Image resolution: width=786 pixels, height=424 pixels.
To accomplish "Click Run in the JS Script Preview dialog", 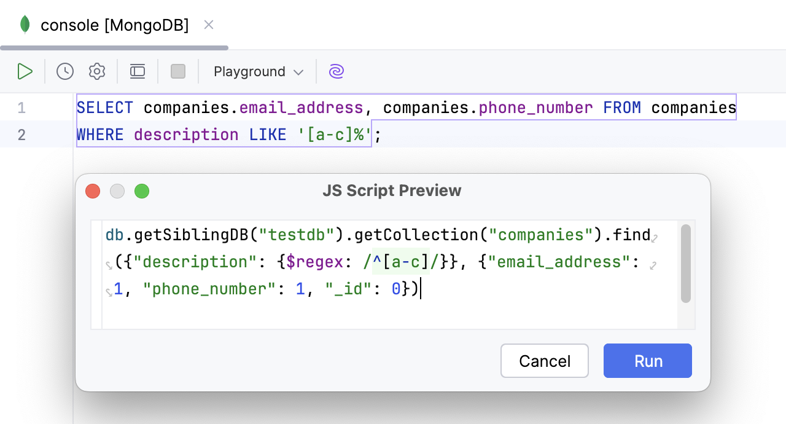I will coord(647,361).
